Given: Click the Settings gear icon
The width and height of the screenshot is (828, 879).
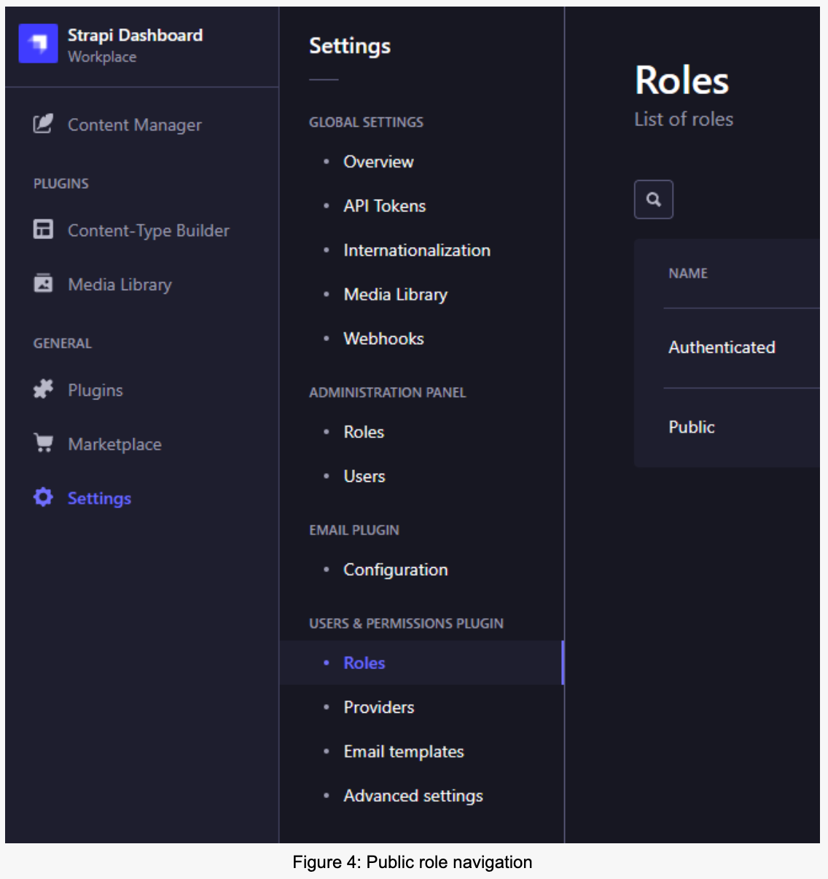Looking at the screenshot, I should 43,497.
